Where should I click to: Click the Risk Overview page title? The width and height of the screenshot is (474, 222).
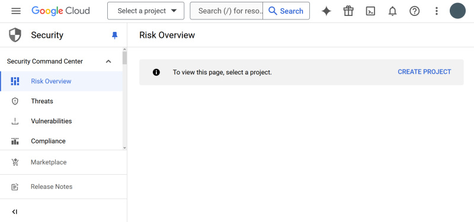tap(167, 35)
